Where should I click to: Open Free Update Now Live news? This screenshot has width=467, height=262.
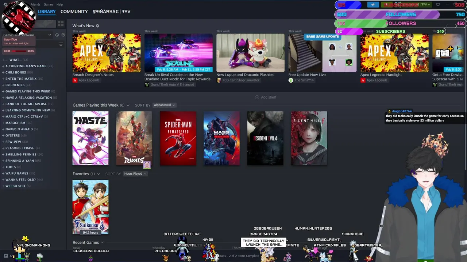point(307,75)
